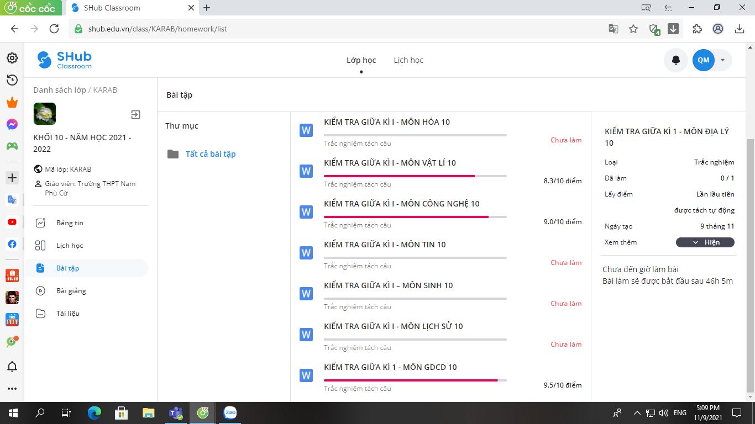Expand the QM account dropdown arrow
This screenshot has height=424, width=755.
tap(722, 60)
